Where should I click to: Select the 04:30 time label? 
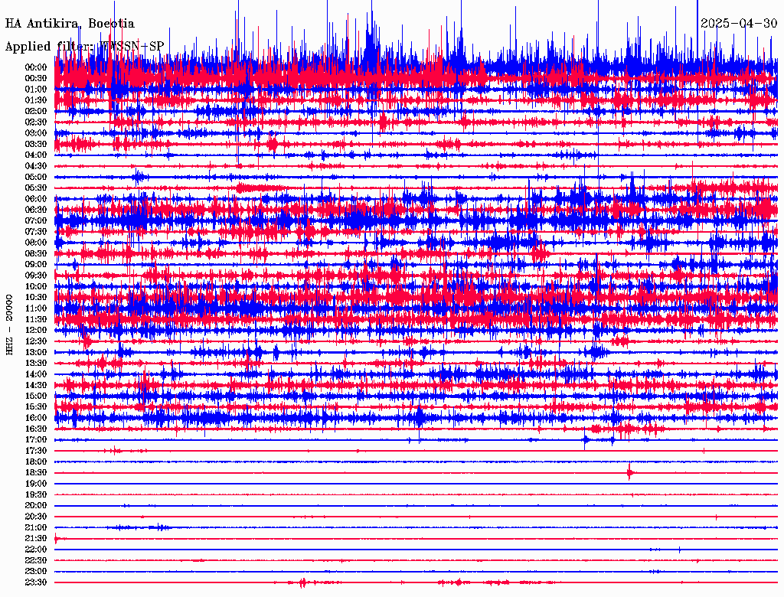pyautogui.click(x=36, y=167)
